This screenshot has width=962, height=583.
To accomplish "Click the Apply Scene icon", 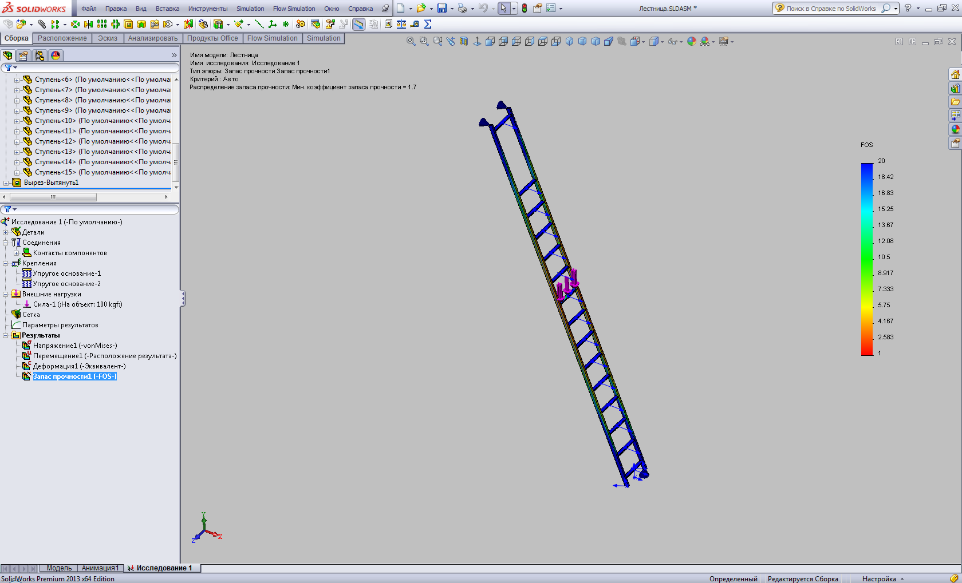I will (x=705, y=41).
